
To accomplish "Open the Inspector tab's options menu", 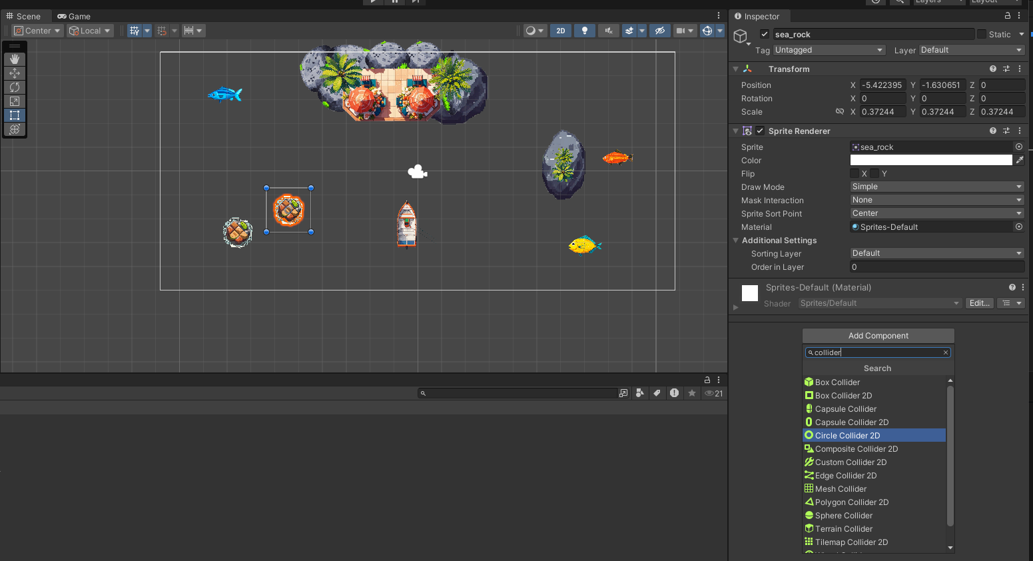I will pyautogui.click(x=1019, y=16).
